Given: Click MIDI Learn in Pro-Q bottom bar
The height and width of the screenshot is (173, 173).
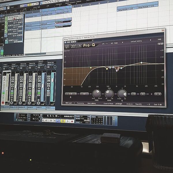Looking at the screenshot, I should pyautogui.click(x=69, y=103).
